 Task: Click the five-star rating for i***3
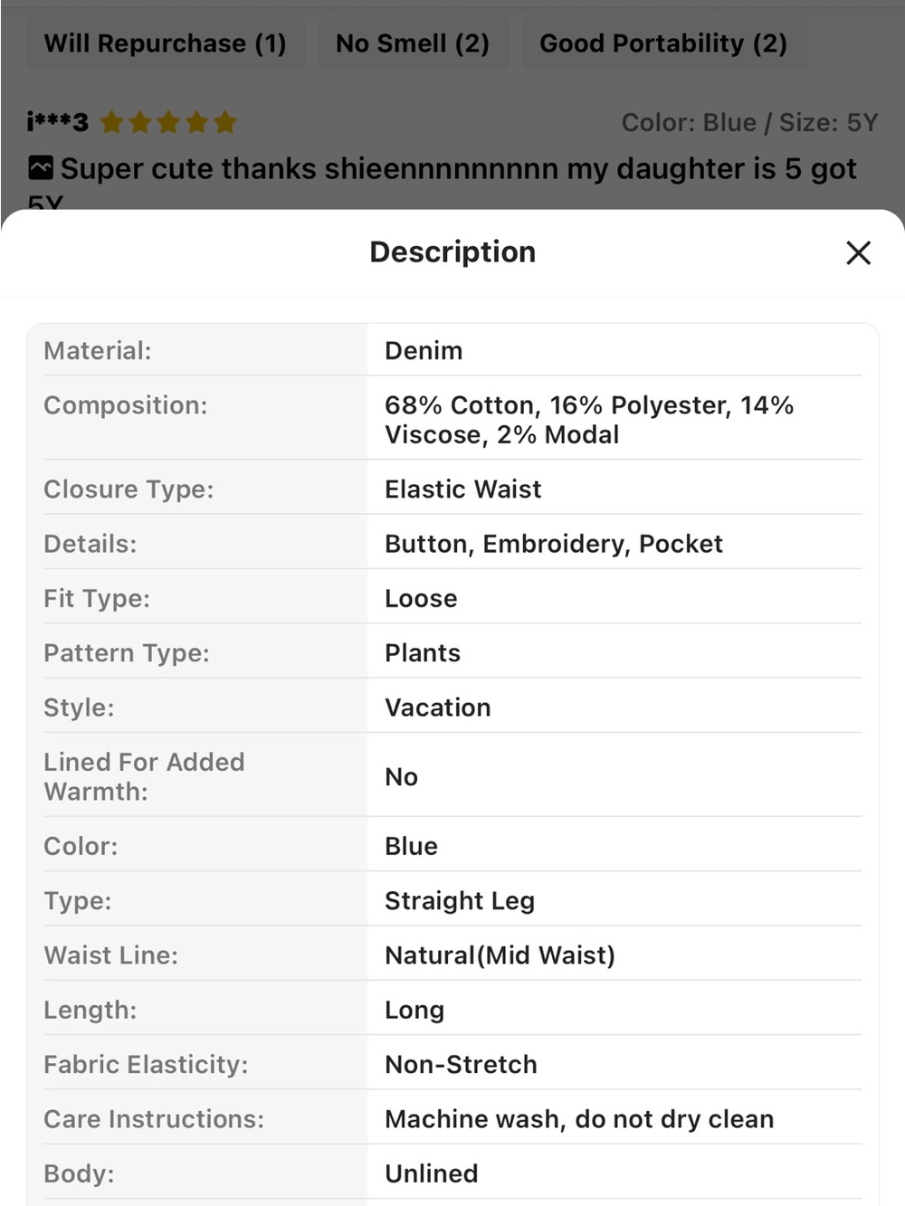tap(168, 122)
